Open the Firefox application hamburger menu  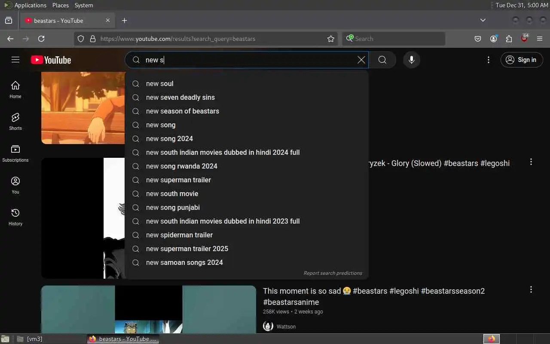coord(540,39)
